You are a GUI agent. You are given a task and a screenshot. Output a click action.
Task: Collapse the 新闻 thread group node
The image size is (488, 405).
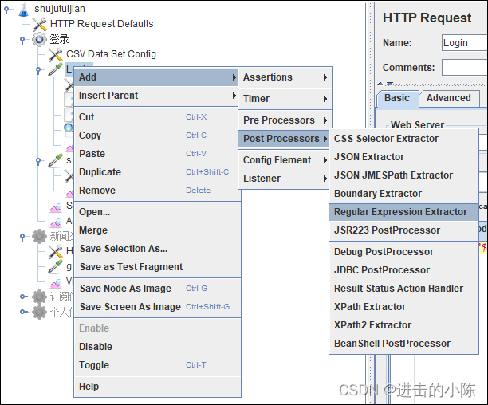click(x=22, y=237)
